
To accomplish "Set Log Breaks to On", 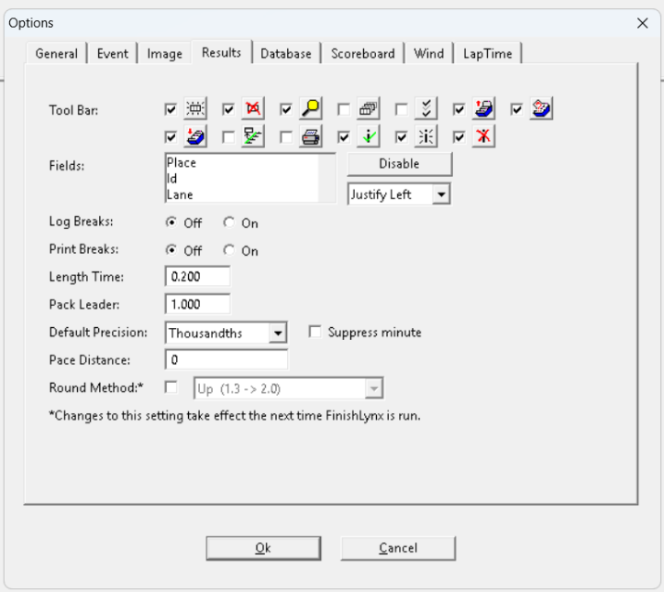I will click(x=229, y=223).
